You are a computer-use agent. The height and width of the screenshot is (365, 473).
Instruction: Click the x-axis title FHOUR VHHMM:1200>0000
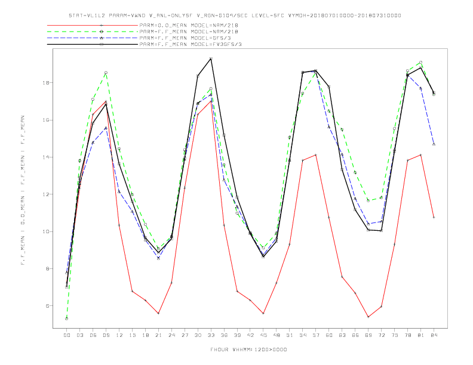(248, 349)
